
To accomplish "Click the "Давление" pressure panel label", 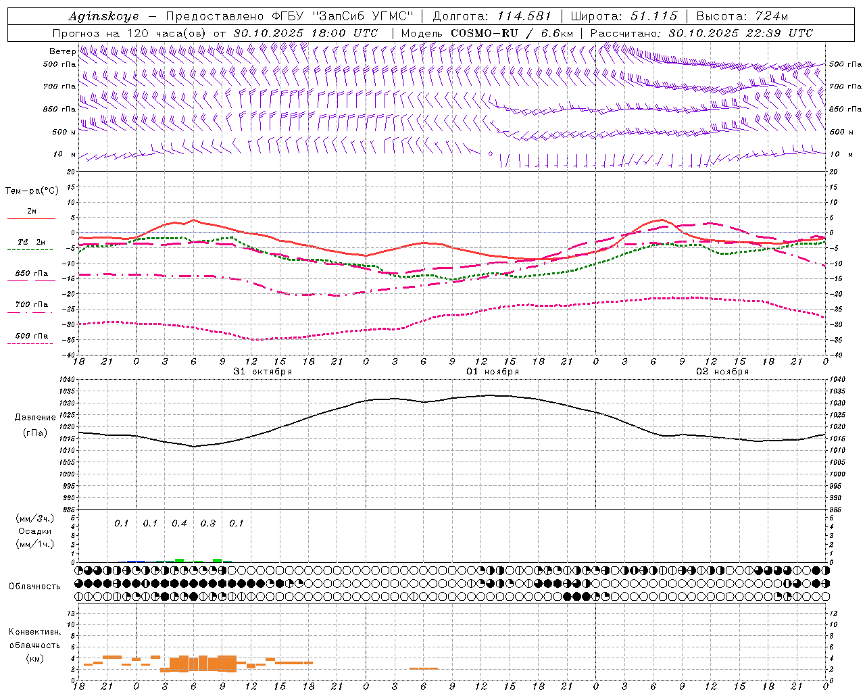I will (x=35, y=418).
